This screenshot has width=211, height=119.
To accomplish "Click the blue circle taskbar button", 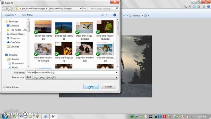I will point(45,116).
